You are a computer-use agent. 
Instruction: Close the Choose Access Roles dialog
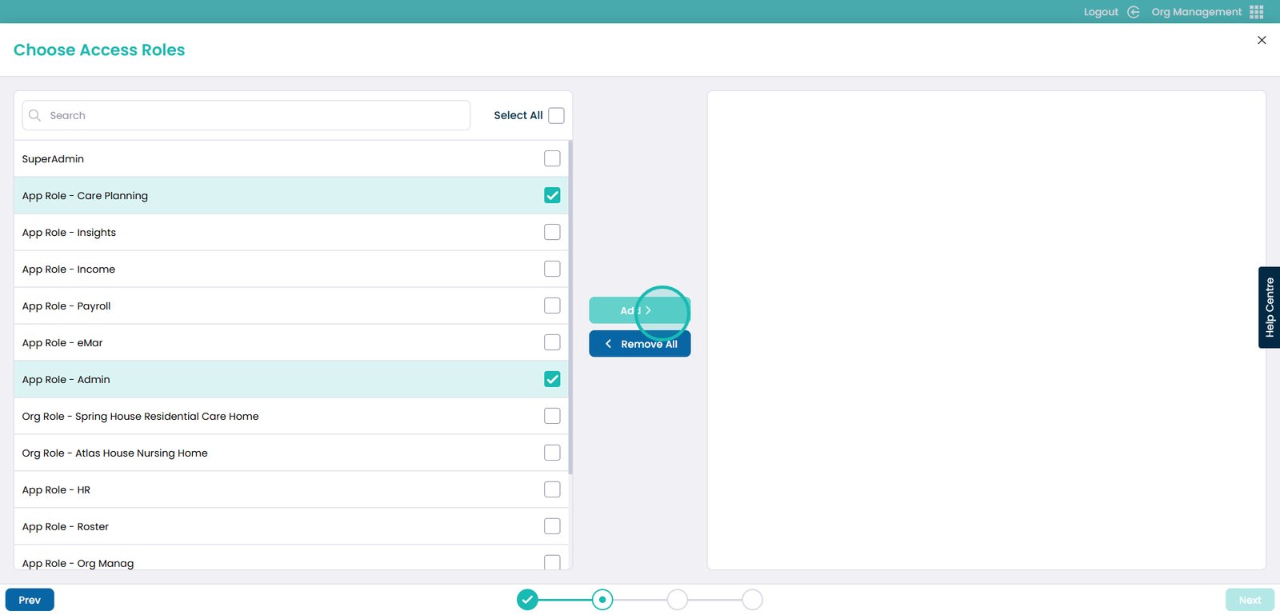1262,40
